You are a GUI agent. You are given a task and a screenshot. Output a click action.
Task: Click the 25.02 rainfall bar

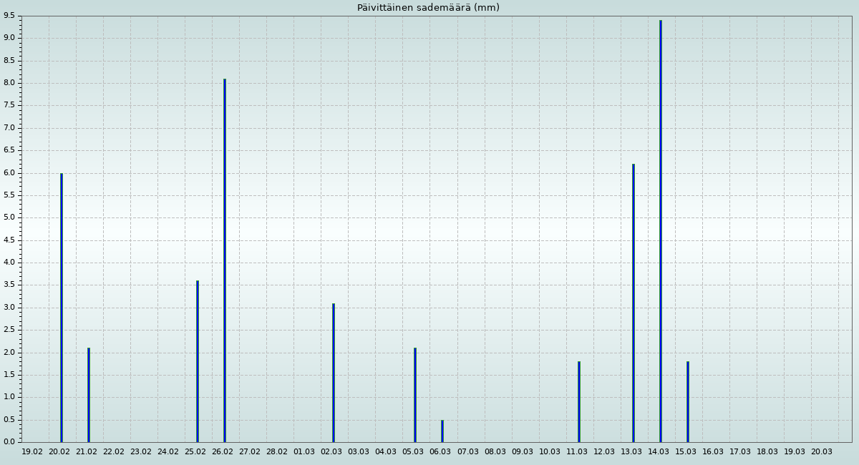[198, 361]
